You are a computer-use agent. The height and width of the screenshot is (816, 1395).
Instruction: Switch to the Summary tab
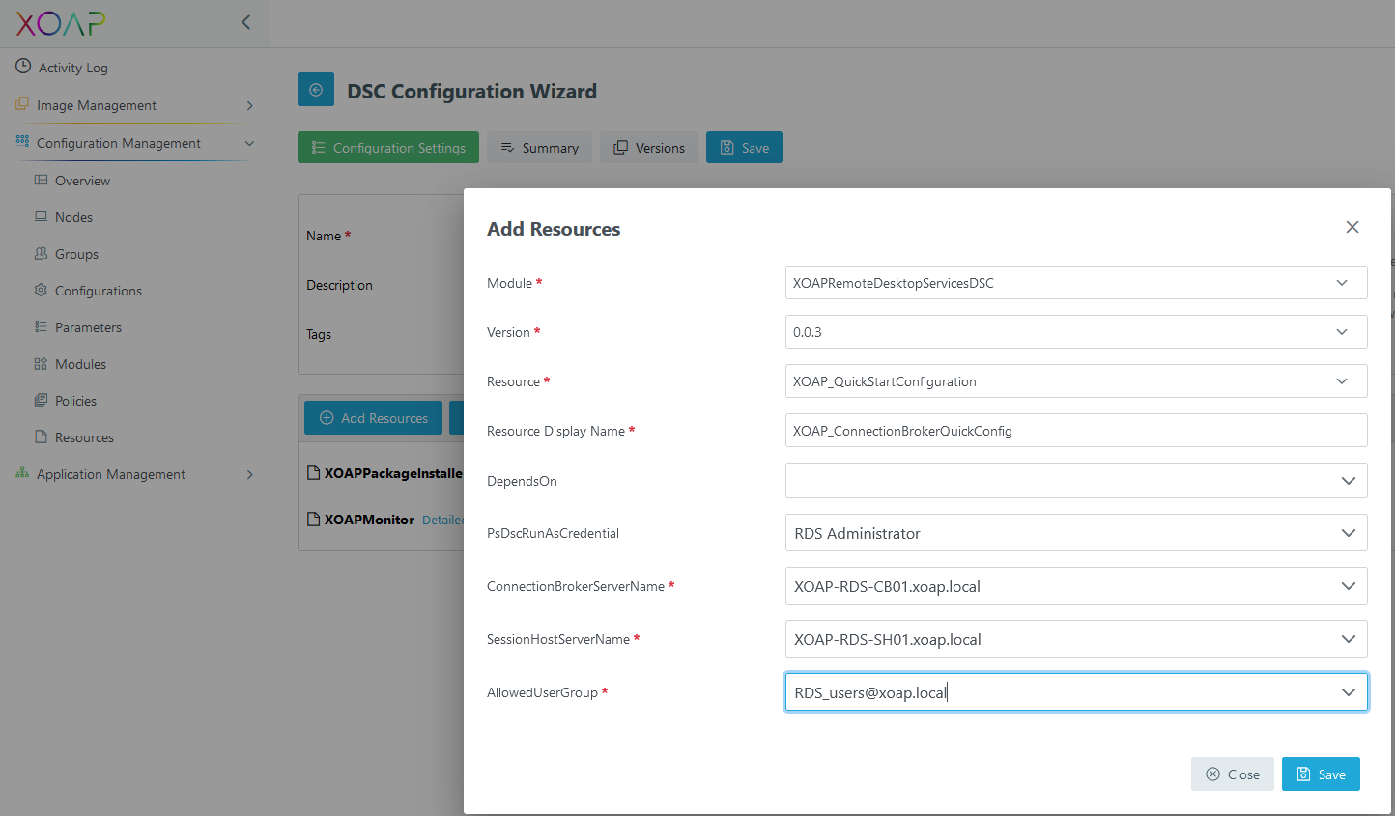point(539,147)
